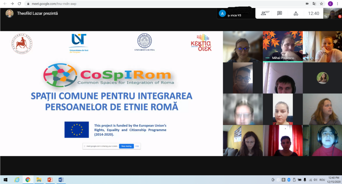Open the Chrome three-dot menu
This screenshot has width=342, height=184.
[x=337, y=4]
